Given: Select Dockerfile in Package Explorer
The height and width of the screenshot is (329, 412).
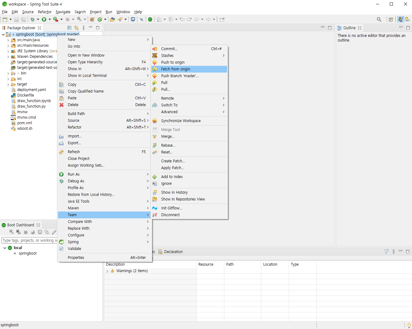Looking at the screenshot, I should pyautogui.click(x=26, y=95).
